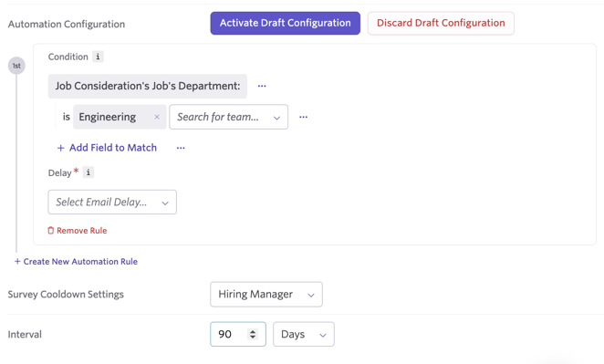Click the 'Survey Cooldown Settings' label

66,295
